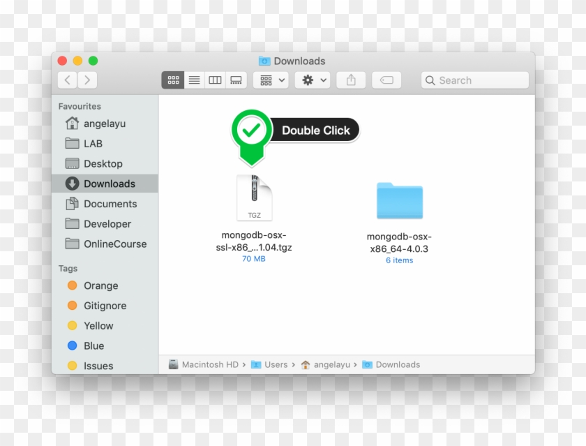
Task: Switch to list view mode
Action: click(x=194, y=80)
